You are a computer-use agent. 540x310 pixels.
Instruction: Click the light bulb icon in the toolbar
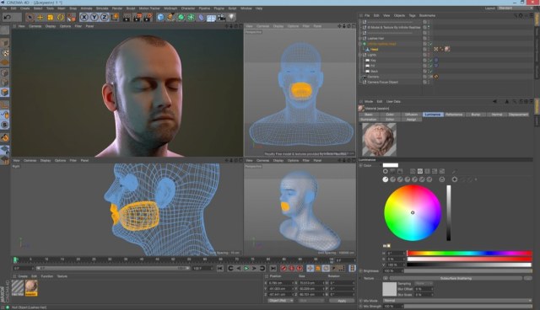(x=232, y=17)
